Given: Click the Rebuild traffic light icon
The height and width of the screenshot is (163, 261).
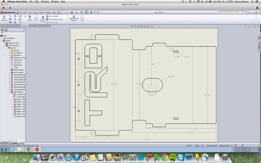Looking at the screenshot, I should (x=91, y=12).
